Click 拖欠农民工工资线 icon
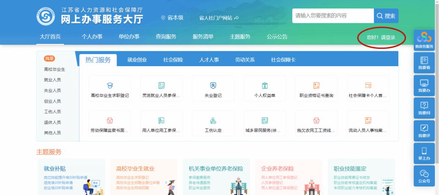This screenshot has height=195, width=439. [x=316, y=121]
